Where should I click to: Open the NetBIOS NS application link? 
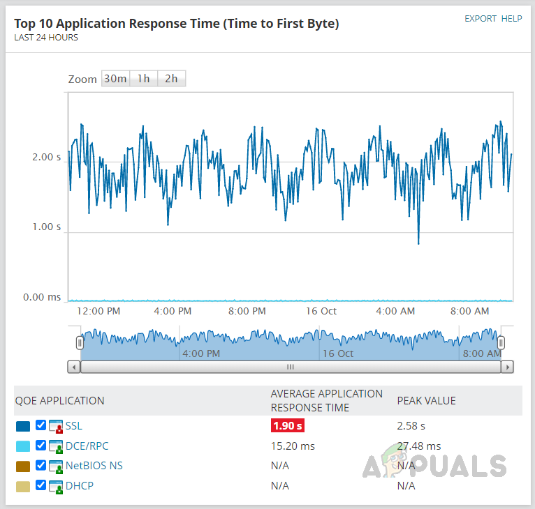(94, 466)
